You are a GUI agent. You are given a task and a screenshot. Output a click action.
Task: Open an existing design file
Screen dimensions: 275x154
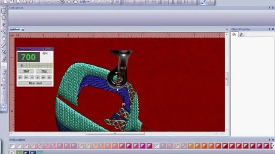pos(12,2)
